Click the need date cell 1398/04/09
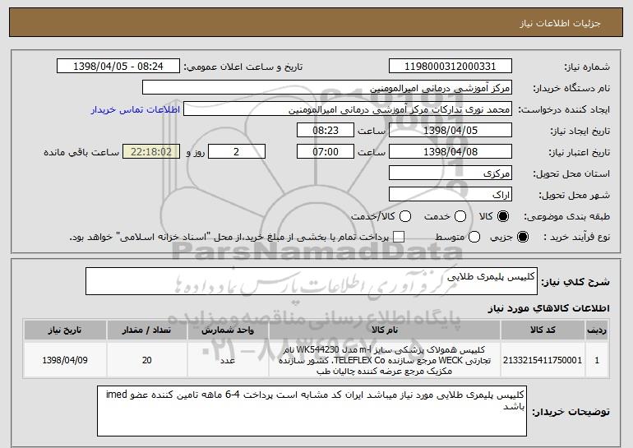 [x=65, y=360]
